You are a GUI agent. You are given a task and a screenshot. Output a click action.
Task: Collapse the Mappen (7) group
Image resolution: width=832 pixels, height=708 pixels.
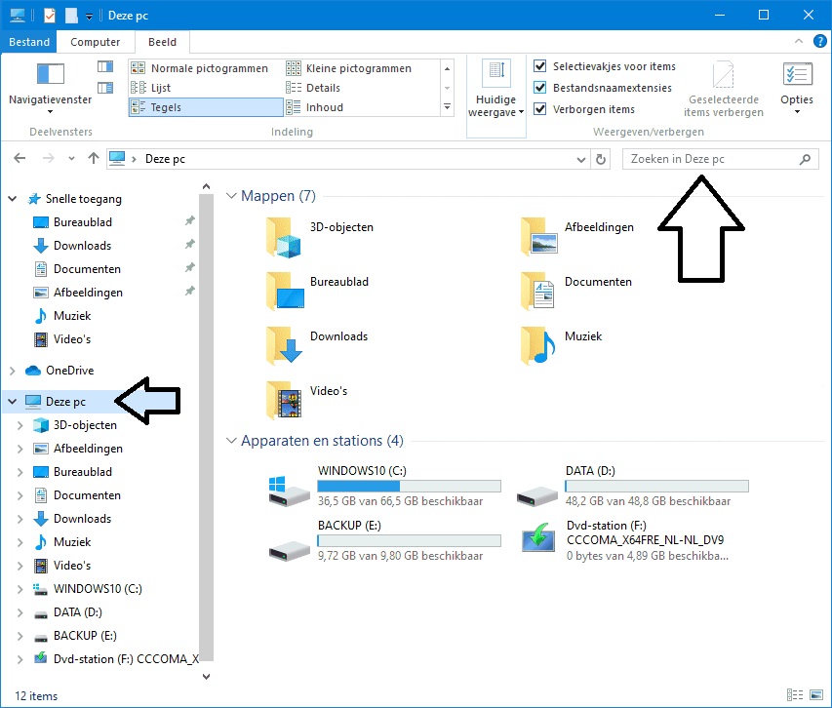(231, 196)
